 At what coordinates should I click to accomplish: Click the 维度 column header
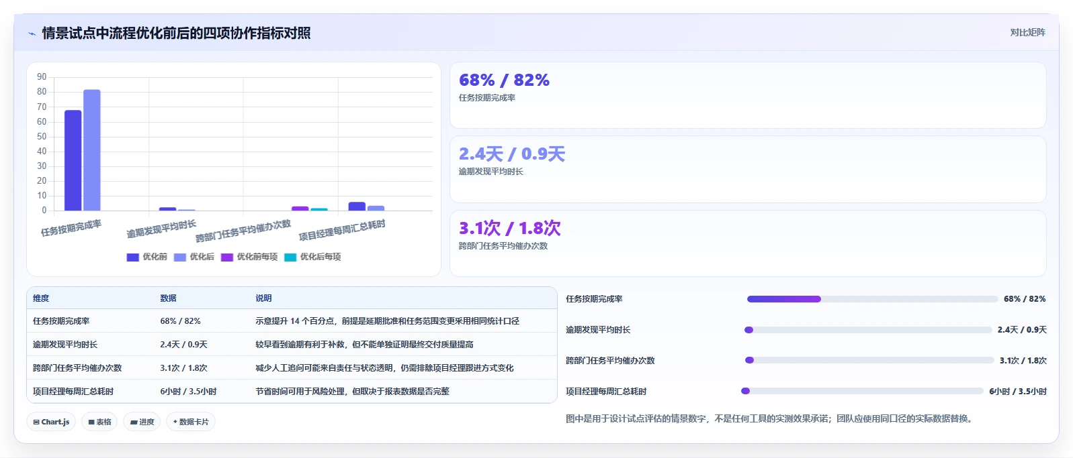41,298
